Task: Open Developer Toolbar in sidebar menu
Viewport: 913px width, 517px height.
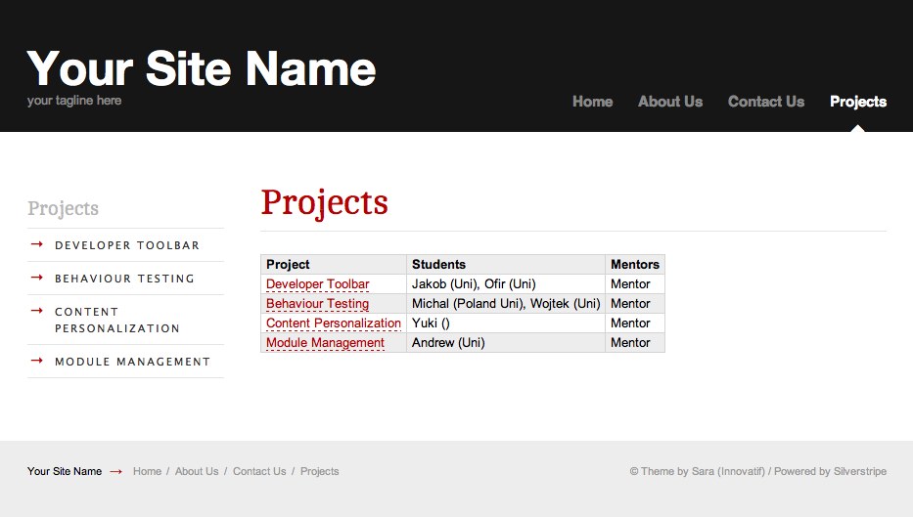Action: coord(127,245)
